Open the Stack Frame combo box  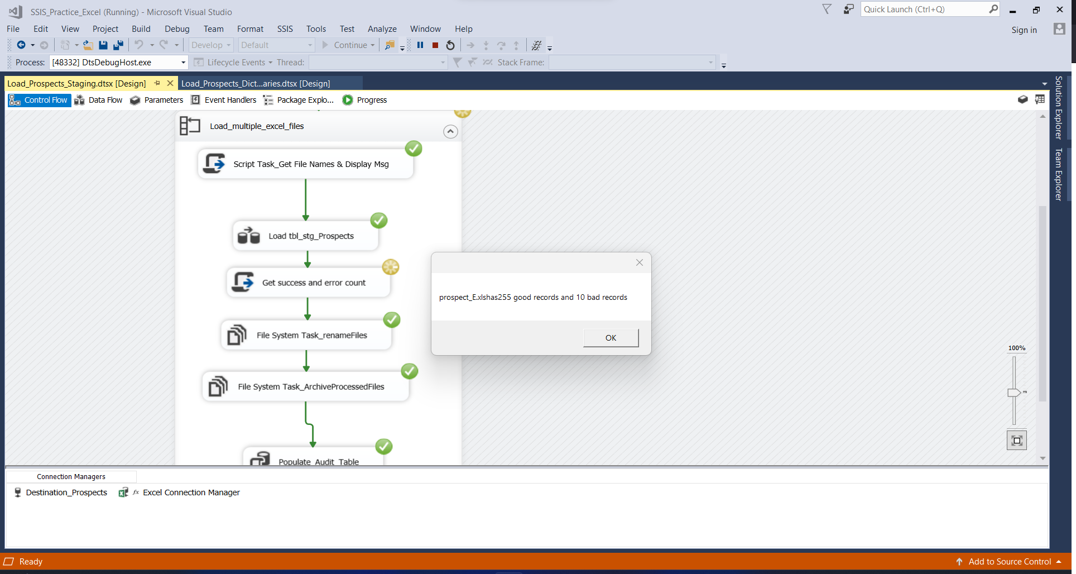(632, 63)
